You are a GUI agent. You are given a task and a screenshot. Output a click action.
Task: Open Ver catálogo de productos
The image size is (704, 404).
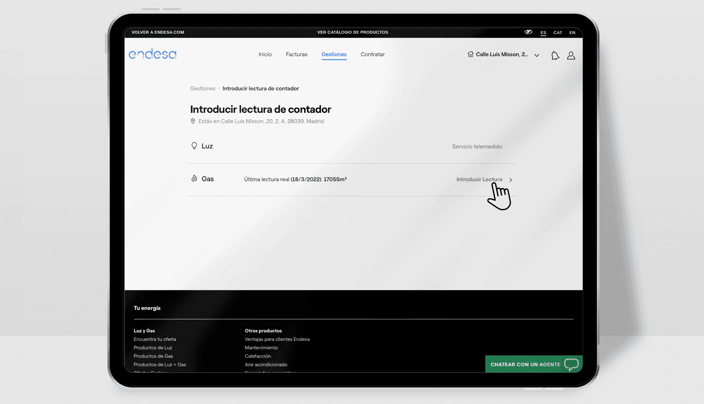pyautogui.click(x=352, y=32)
